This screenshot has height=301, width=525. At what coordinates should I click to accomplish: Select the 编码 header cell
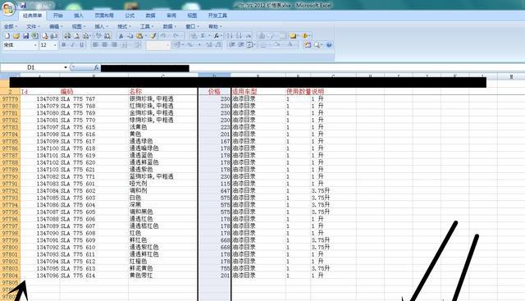tap(94, 91)
